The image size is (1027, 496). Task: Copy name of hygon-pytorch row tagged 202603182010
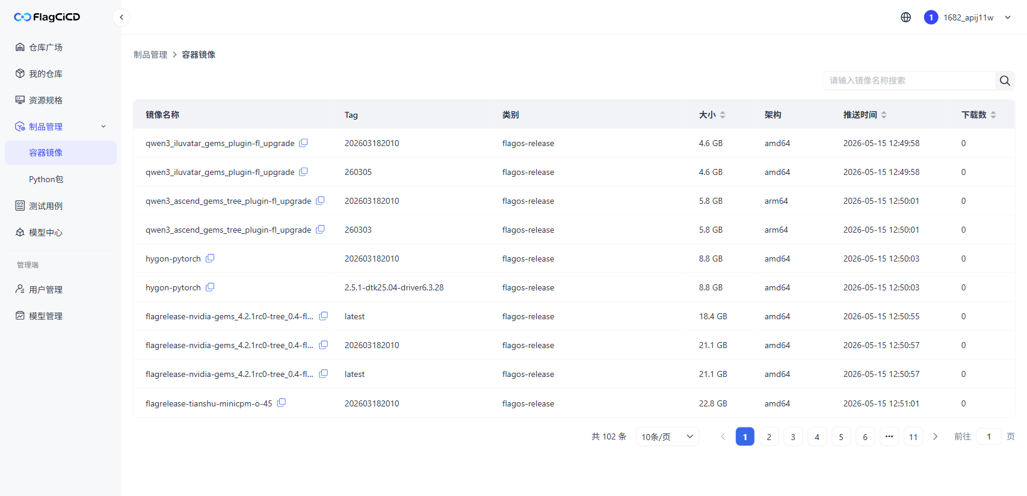210,259
